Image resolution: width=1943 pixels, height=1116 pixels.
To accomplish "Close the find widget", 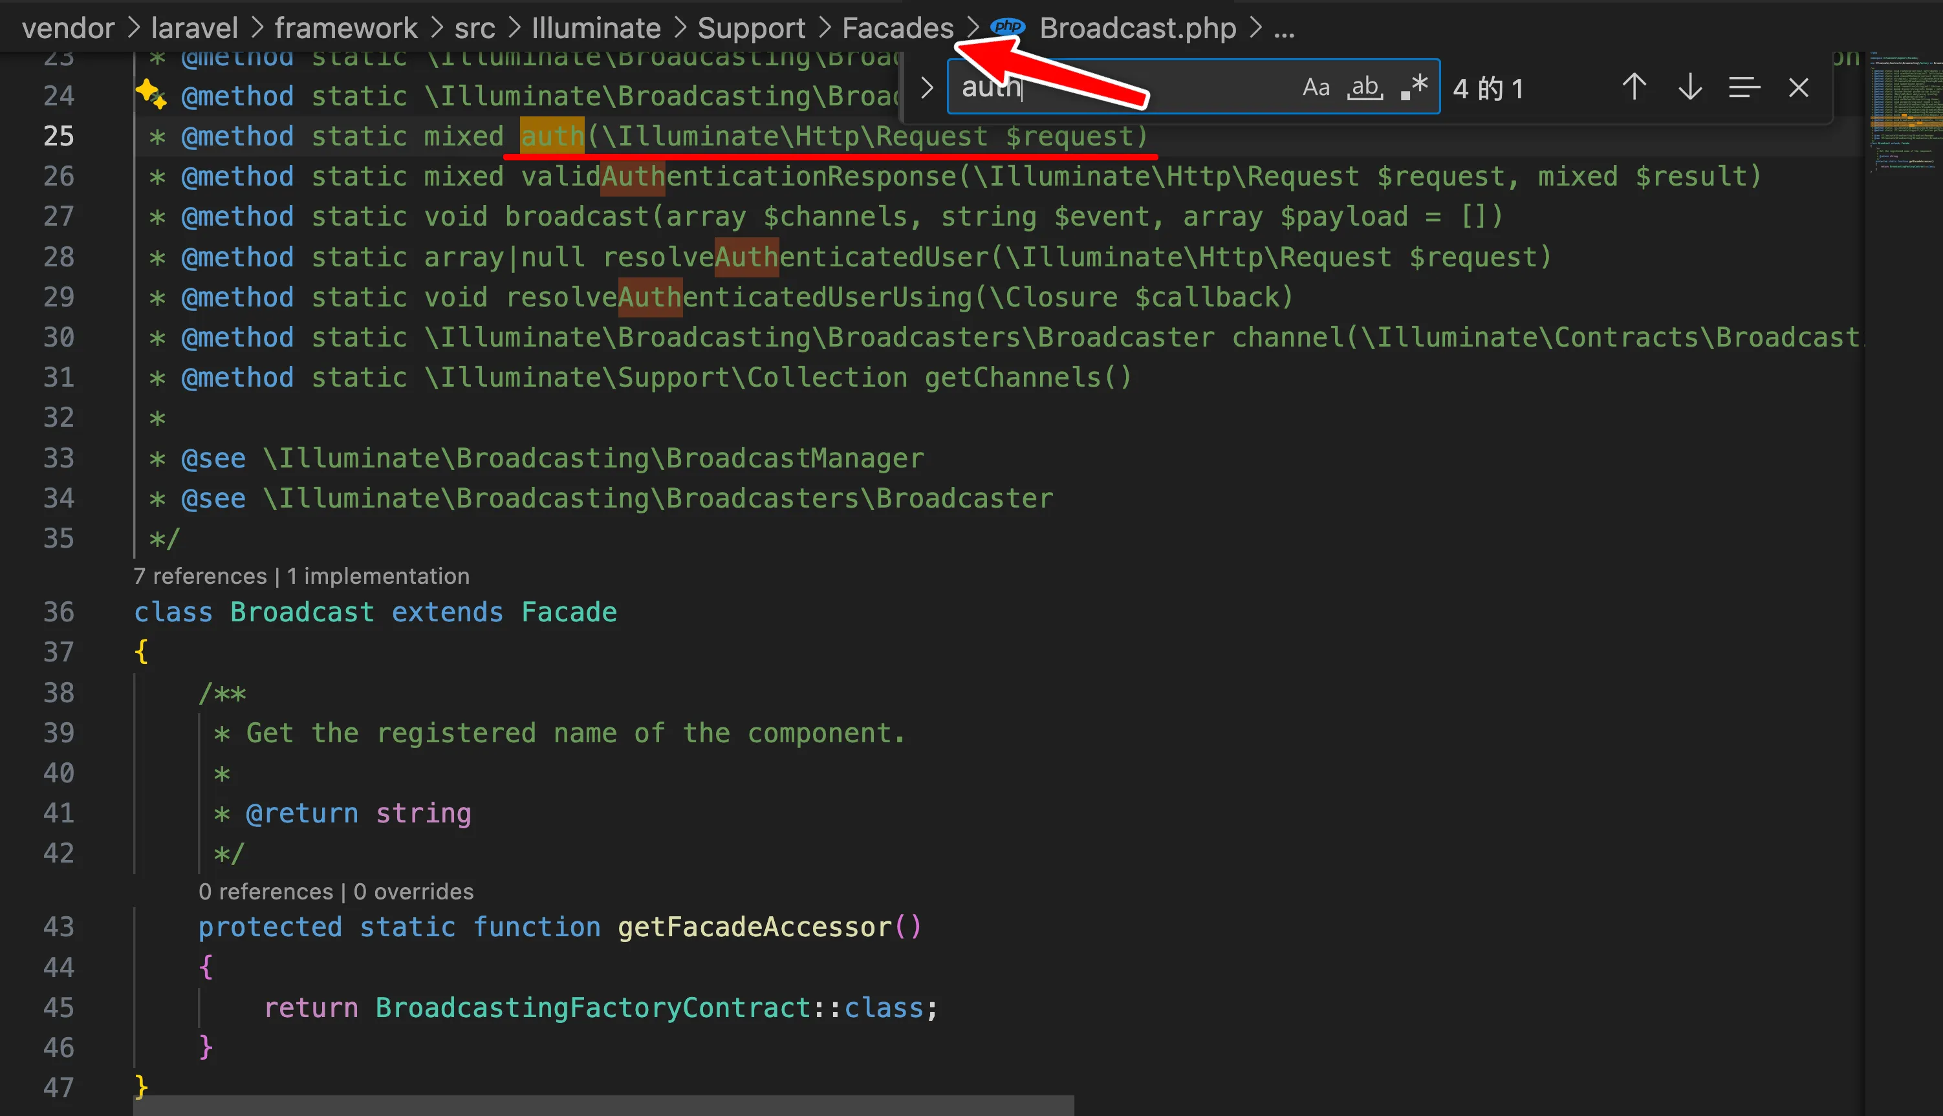I will coord(1798,87).
